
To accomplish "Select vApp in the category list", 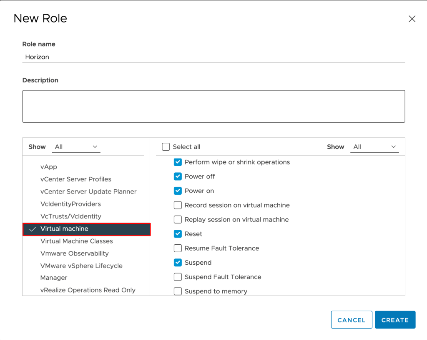I will tap(49, 167).
